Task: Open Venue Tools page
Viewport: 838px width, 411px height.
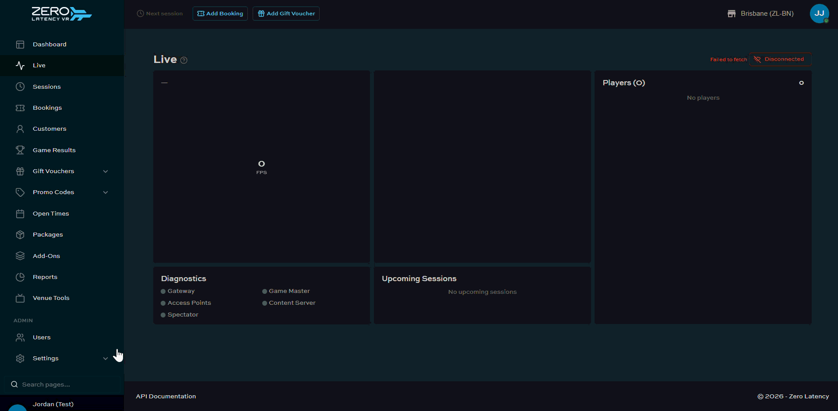Action: coord(62,298)
